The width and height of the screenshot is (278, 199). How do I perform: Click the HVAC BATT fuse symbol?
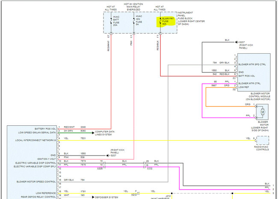tap(111, 21)
